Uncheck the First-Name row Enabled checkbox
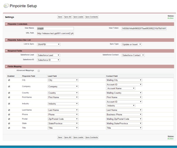 point(9,97)
